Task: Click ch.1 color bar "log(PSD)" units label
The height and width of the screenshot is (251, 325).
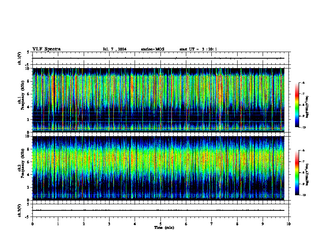Action: coord(307,107)
